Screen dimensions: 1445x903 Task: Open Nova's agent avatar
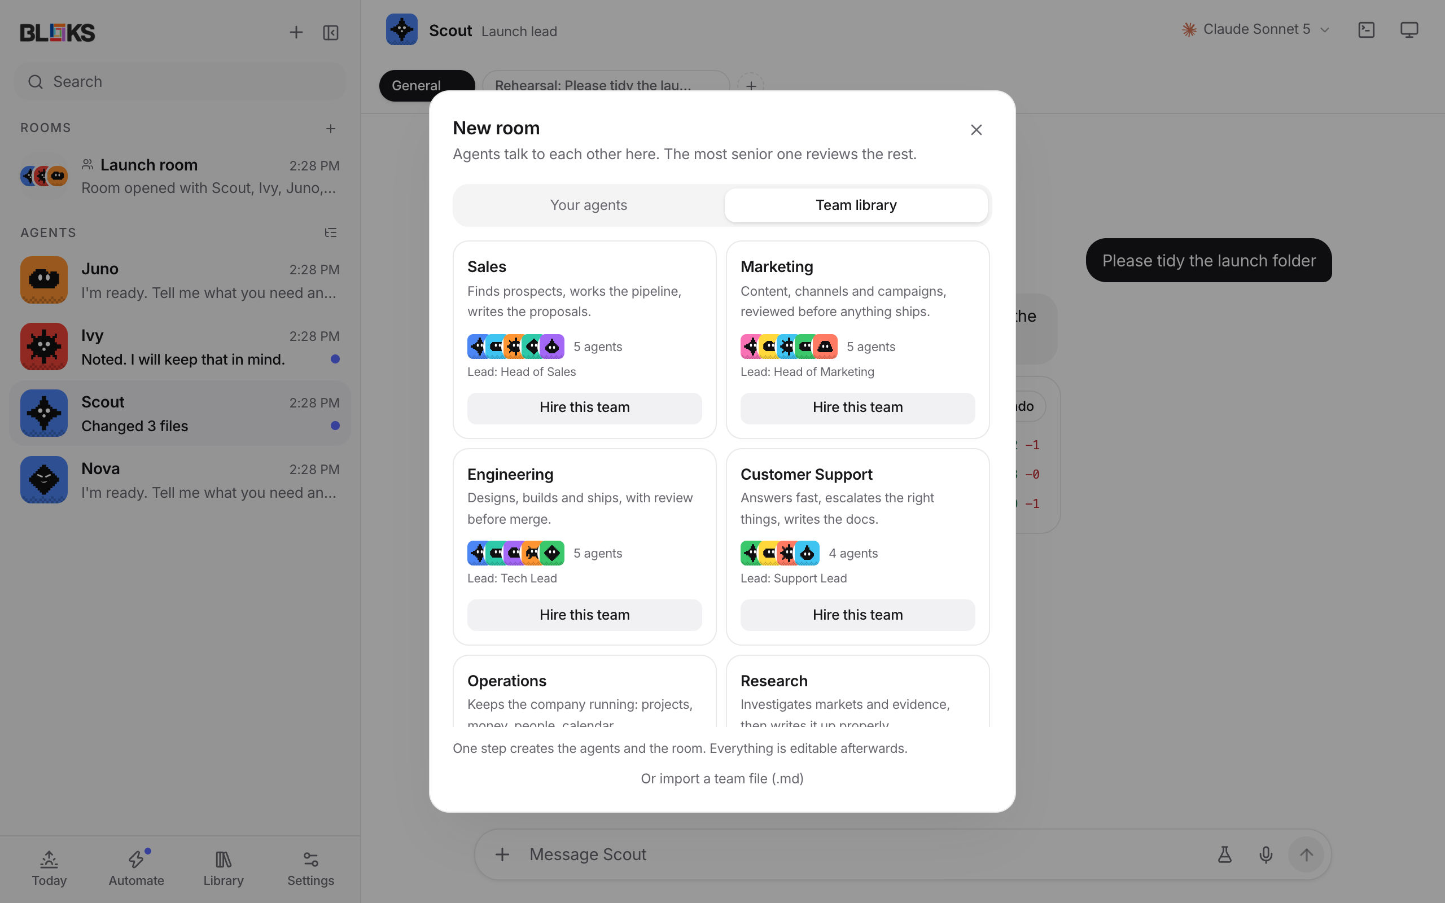[x=44, y=480]
